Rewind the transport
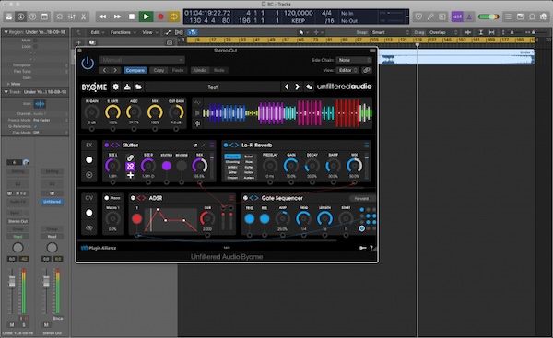The height and width of the screenshot is (338, 553). 102,17
